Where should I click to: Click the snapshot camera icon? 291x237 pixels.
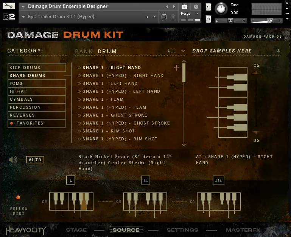point(184,7)
